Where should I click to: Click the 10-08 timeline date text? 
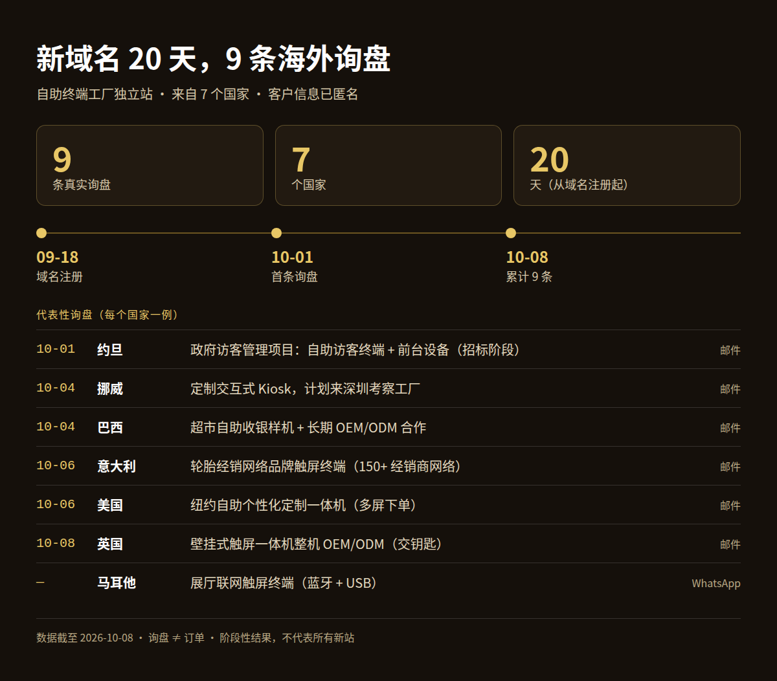[x=527, y=257]
